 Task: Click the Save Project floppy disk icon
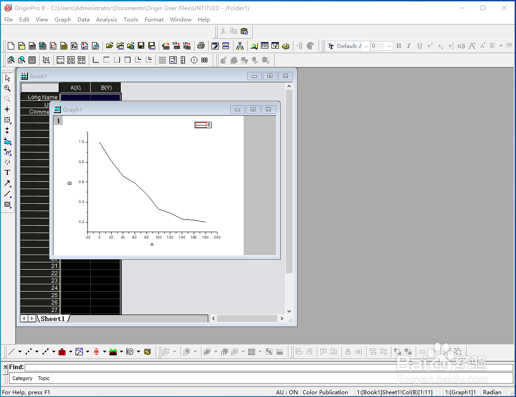tap(141, 46)
